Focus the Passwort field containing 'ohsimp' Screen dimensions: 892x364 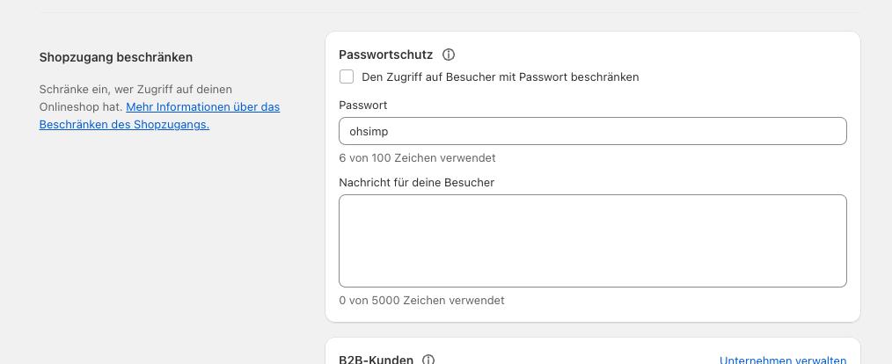(592, 131)
